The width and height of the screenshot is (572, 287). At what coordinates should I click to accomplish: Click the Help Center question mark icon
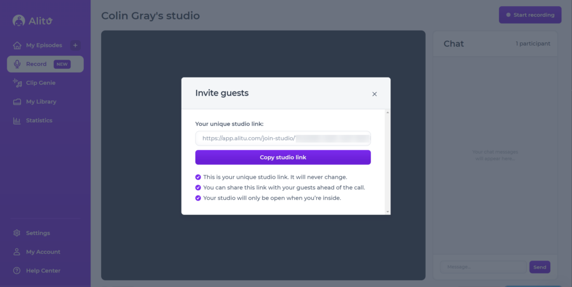[x=17, y=271]
